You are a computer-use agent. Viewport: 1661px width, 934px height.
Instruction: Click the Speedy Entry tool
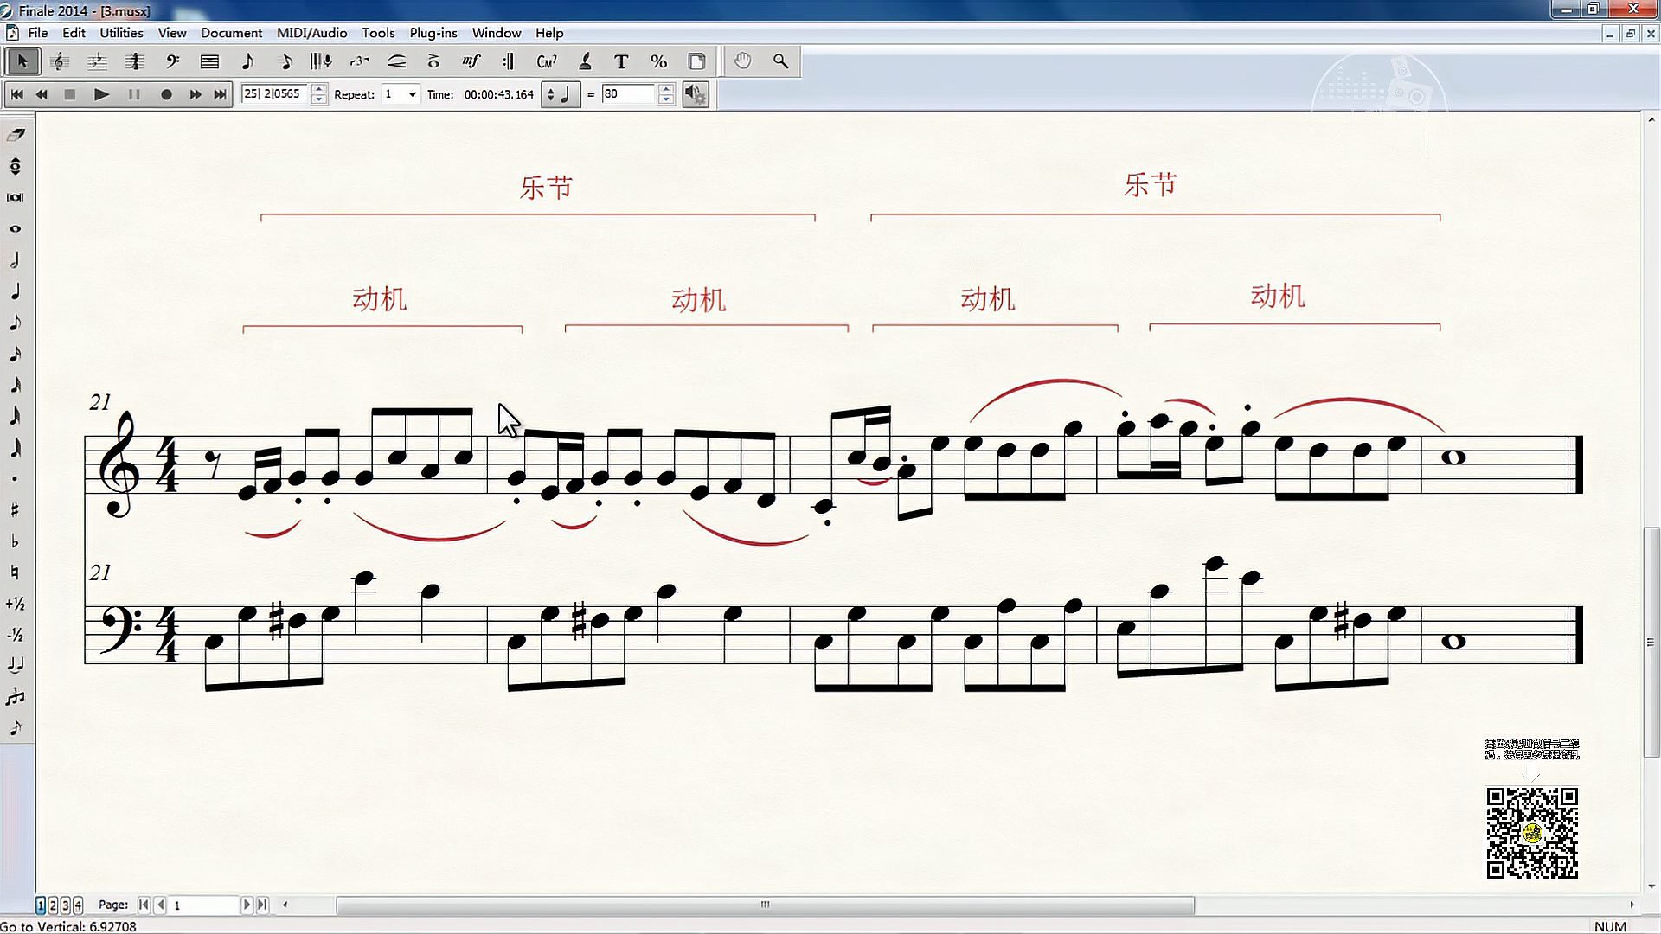[x=285, y=61]
